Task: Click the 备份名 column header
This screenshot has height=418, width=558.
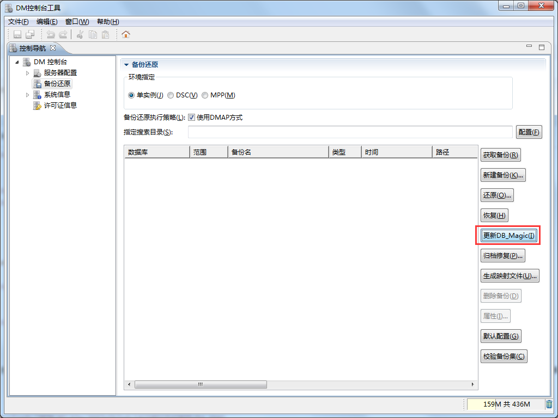Action: tap(278, 152)
